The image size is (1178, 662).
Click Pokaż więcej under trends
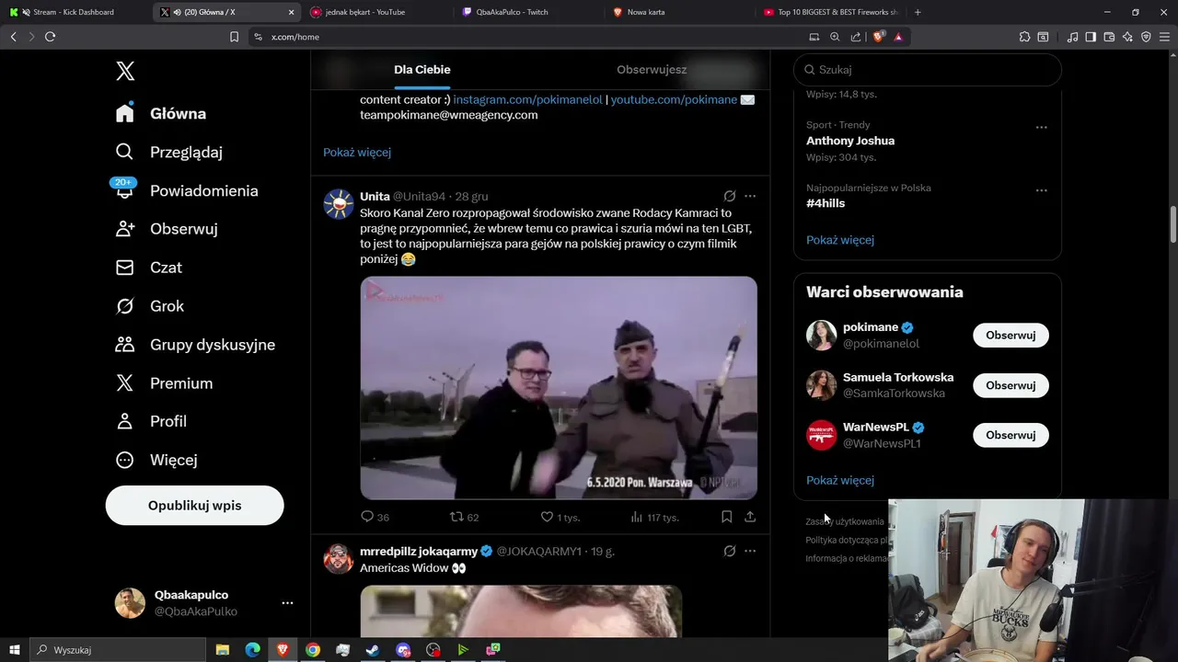[x=840, y=240]
